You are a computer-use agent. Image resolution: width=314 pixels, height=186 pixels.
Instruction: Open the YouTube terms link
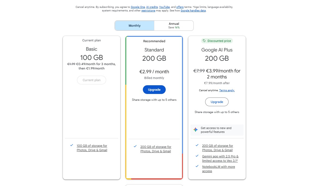[x=164, y=7]
